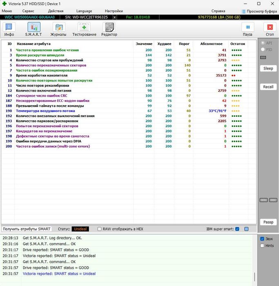Click the 33°C/91°F temperature value
This screenshot has height=286, width=279.
pos(217,111)
